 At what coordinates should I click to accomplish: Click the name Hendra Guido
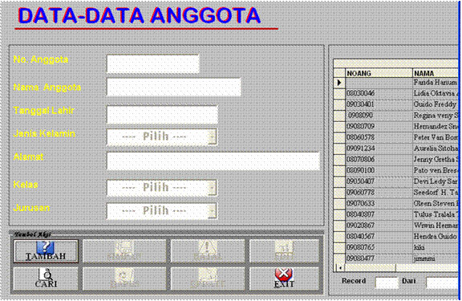coord(435,237)
